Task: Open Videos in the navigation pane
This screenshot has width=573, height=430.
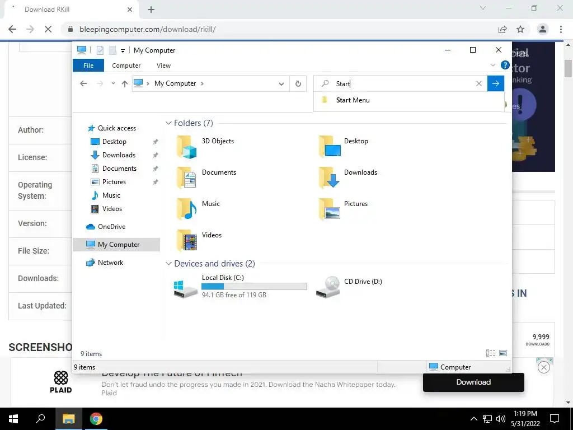Action: [112, 209]
